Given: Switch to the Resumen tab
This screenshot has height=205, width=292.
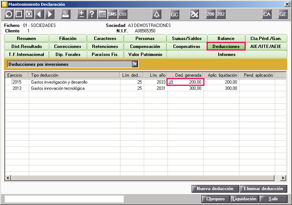Looking at the screenshot, I should click(x=26, y=39).
